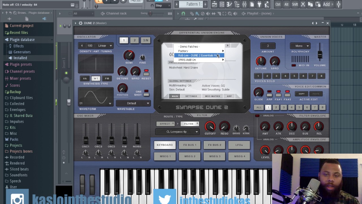Expand the Plugin presets browser entry
362x204 pixels.
coord(21,64)
